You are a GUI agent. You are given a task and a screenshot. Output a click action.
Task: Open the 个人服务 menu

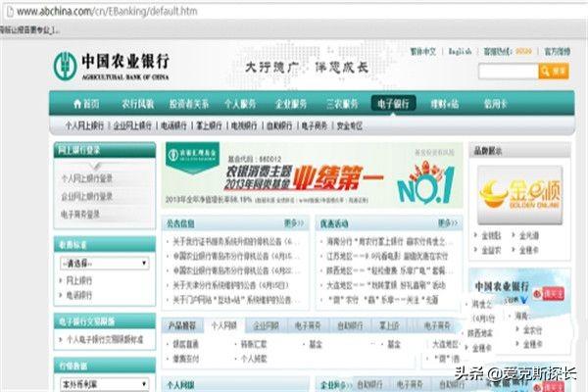tap(240, 104)
